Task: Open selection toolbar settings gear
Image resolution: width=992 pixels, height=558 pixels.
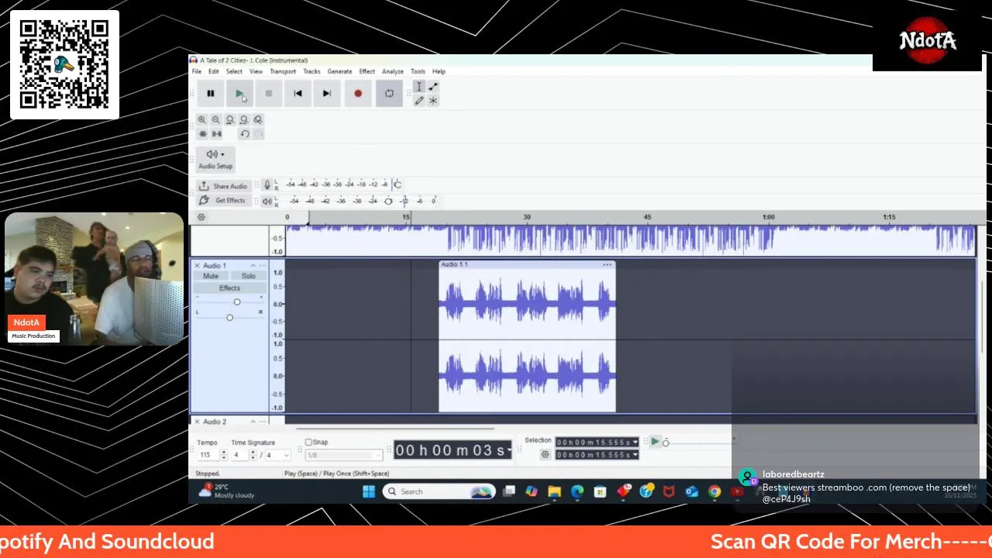Action: click(x=545, y=455)
